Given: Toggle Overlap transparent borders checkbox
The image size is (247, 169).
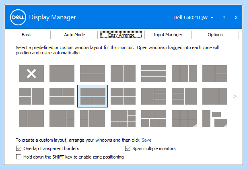Looking at the screenshot, I should point(19,148).
